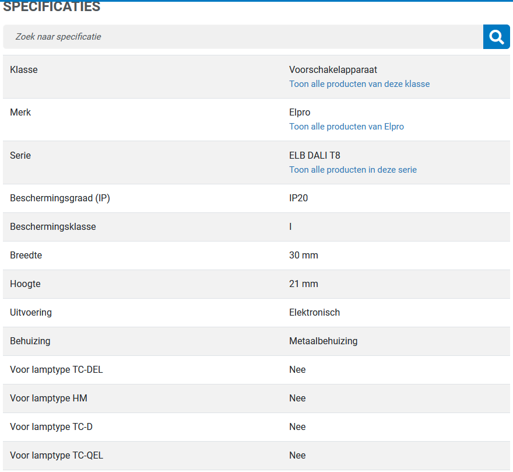Image resolution: width=513 pixels, height=472 pixels.
Task: Select the 'Beschermingsklasse' row label
Action: [52, 226]
